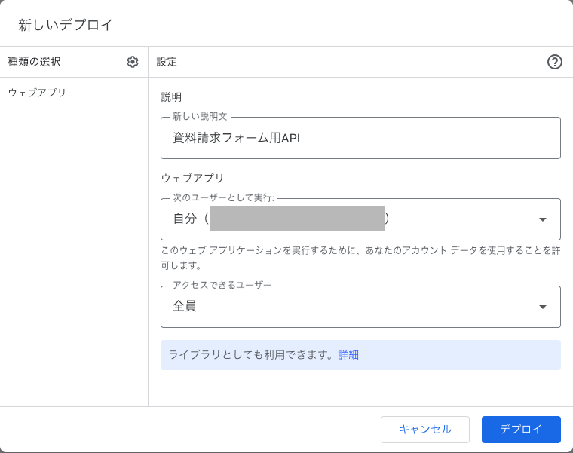Click the blue デプロイ button

tap(521, 429)
